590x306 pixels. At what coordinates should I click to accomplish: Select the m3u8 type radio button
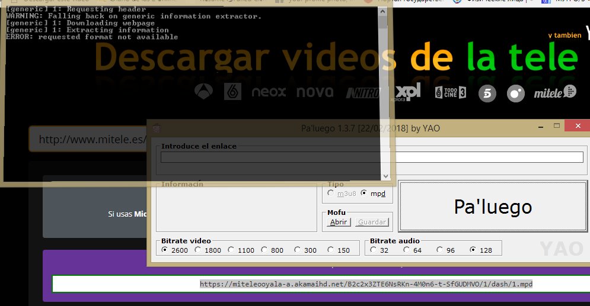pos(331,193)
